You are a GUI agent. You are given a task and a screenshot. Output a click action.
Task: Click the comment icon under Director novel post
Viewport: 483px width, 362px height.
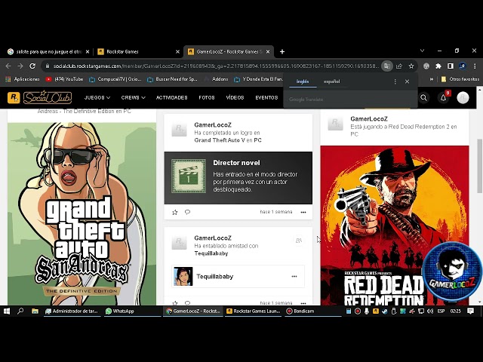(x=187, y=212)
